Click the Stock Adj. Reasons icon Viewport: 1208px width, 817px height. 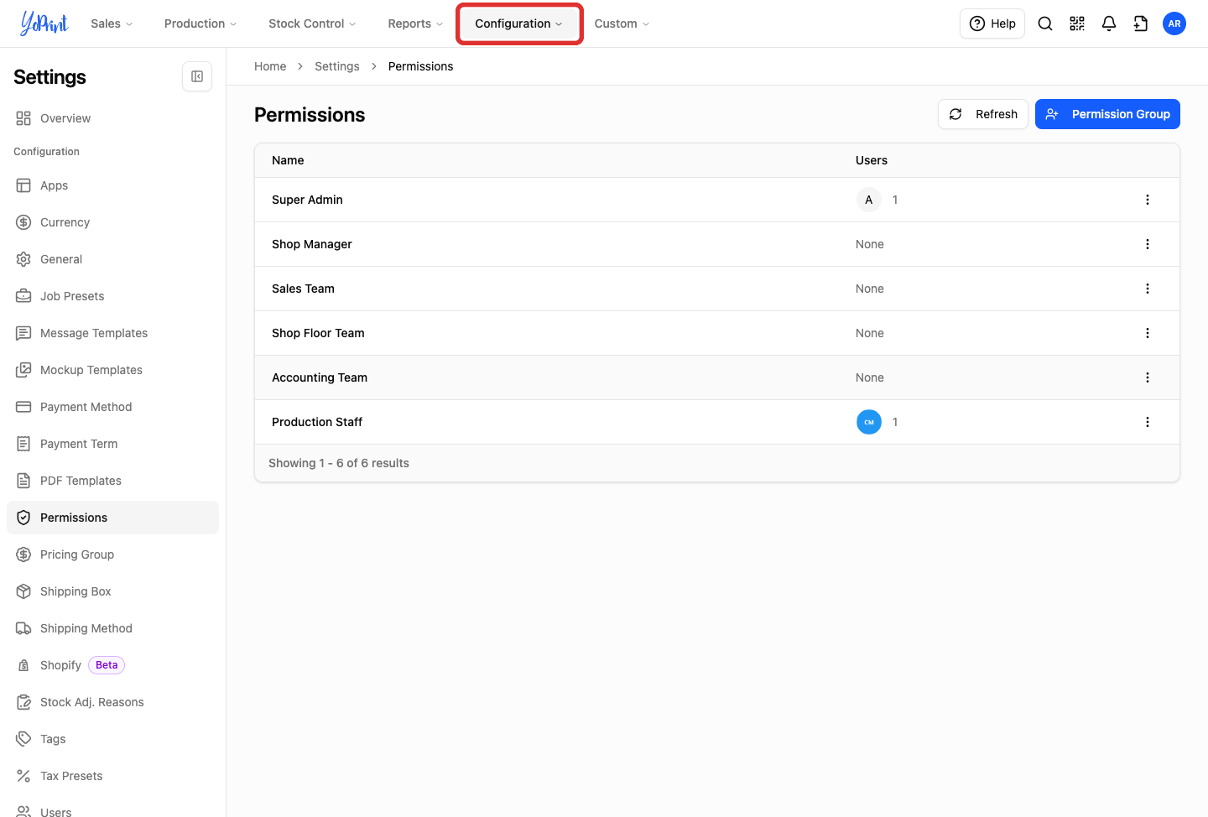[23, 702]
